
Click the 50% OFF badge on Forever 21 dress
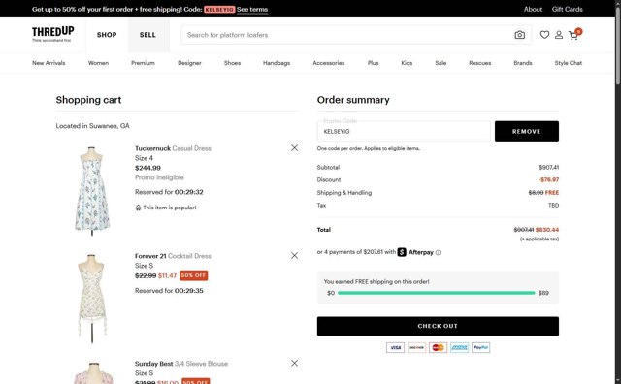(x=194, y=275)
